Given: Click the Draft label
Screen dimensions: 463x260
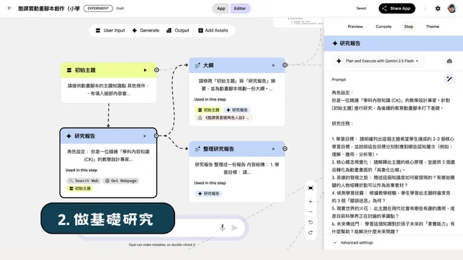Looking at the screenshot, I should tap(120, 9).
